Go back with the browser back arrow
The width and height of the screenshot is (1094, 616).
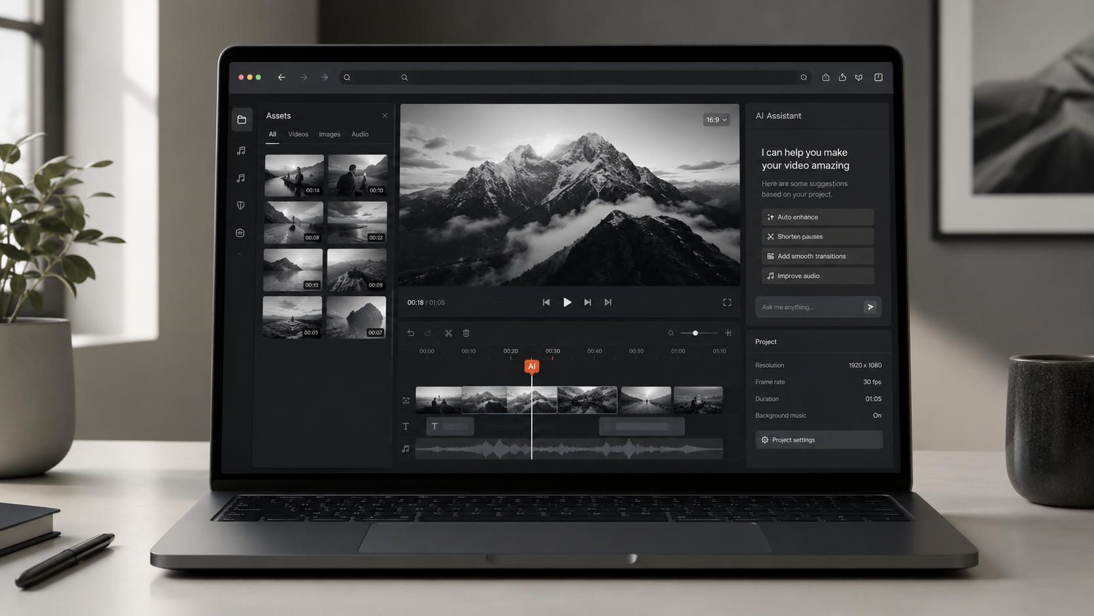click(x=281, y=77)
